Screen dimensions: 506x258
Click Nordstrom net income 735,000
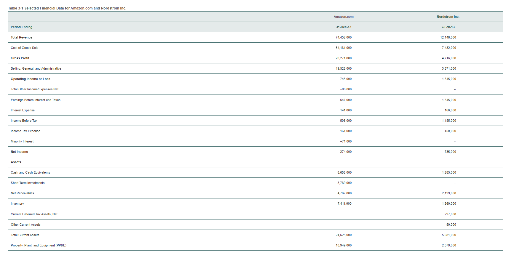(x=450, y=152)
